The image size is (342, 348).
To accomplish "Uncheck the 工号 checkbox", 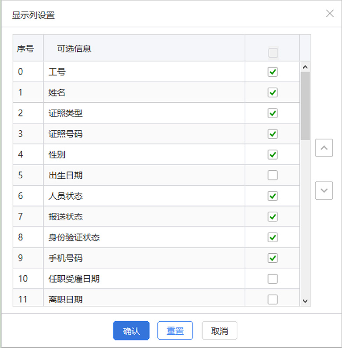I will [273, 72].
